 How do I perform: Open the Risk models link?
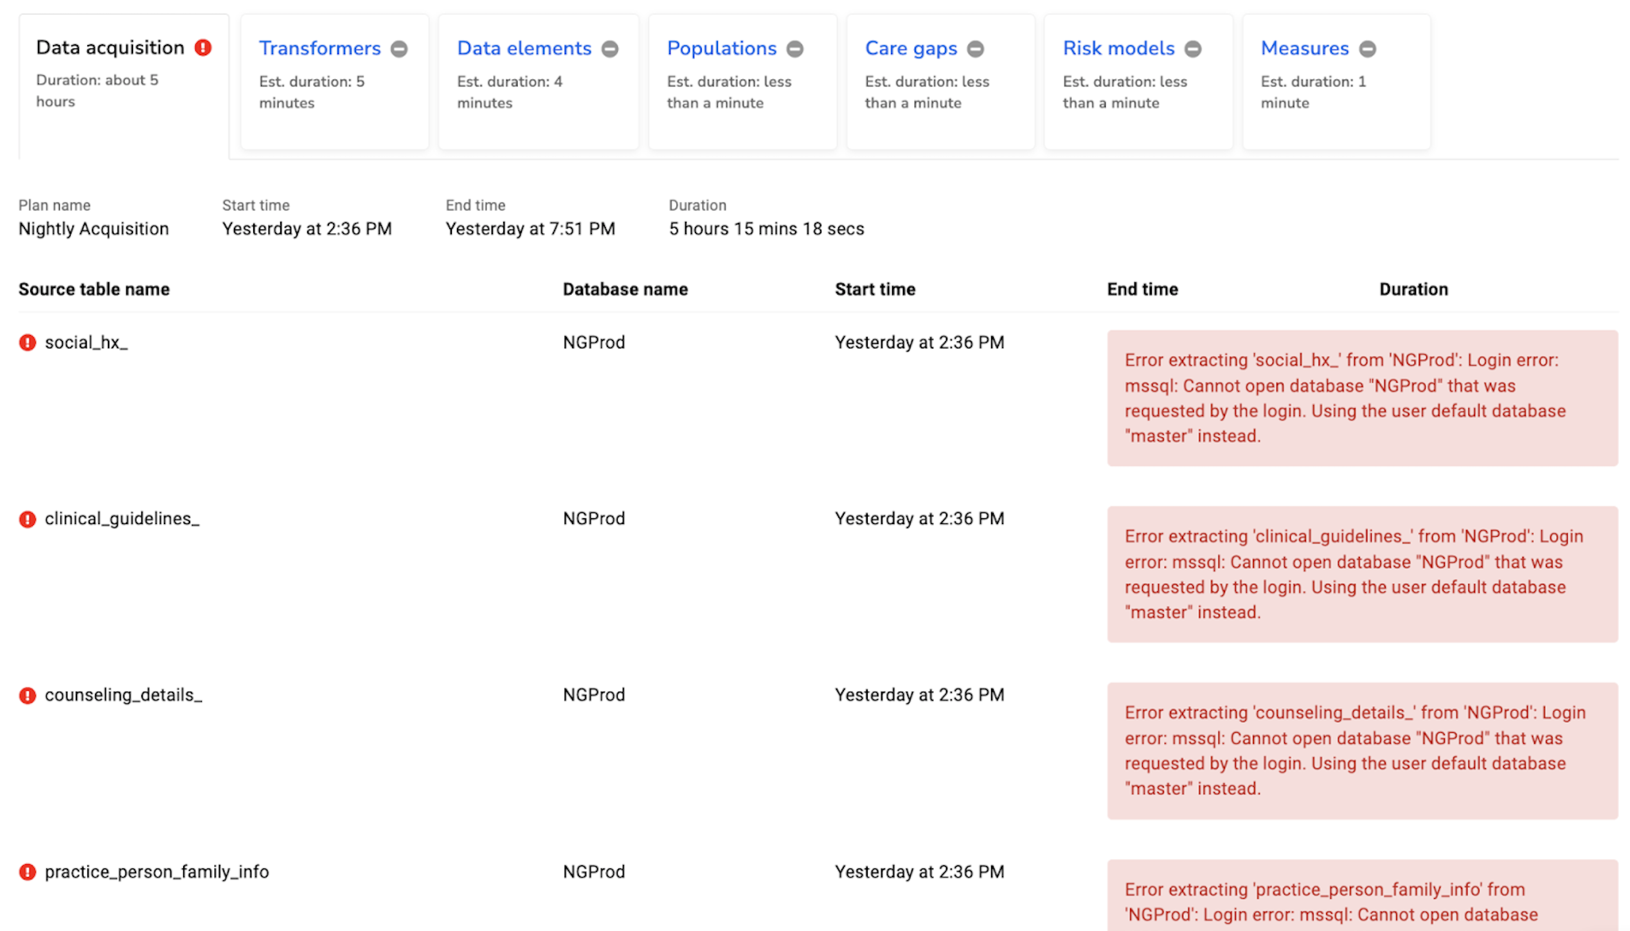1118,48
